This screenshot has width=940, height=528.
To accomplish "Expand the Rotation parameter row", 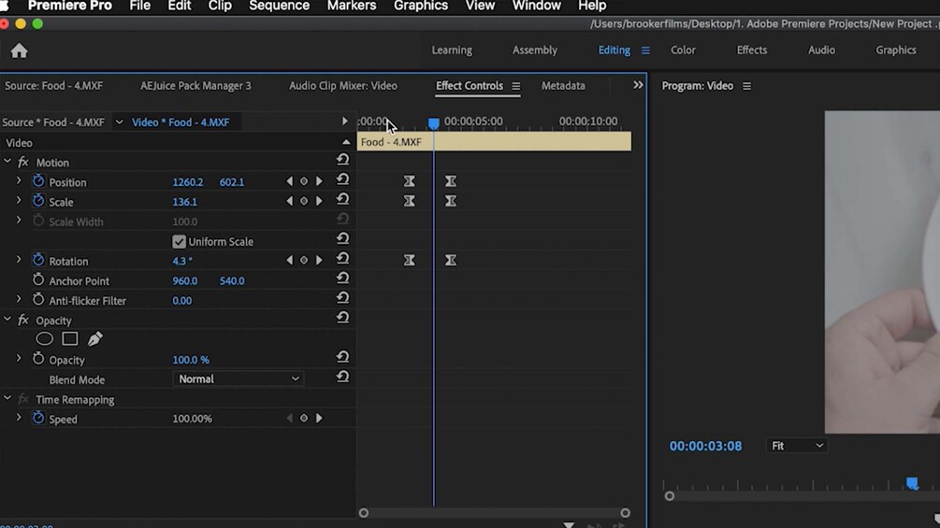I will click(x=19, y=260).
